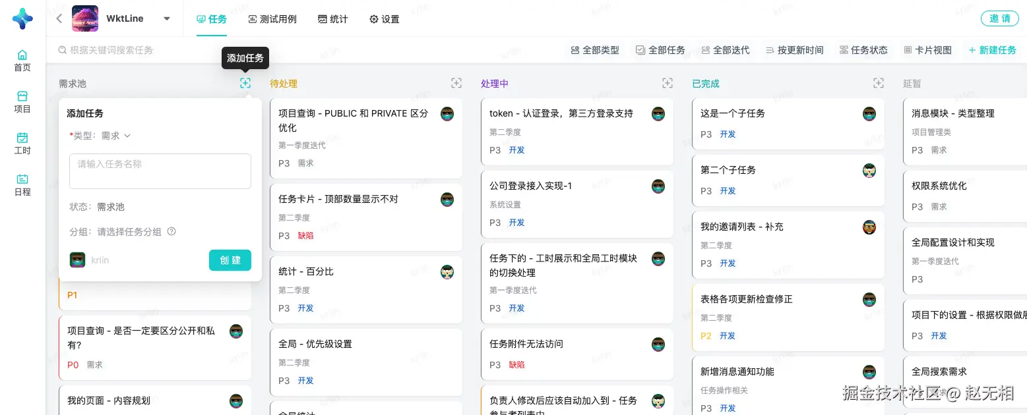Open the 统计 - 百分比 card
Viewport: 1027px width, 415px height.
tap(366, 290)
